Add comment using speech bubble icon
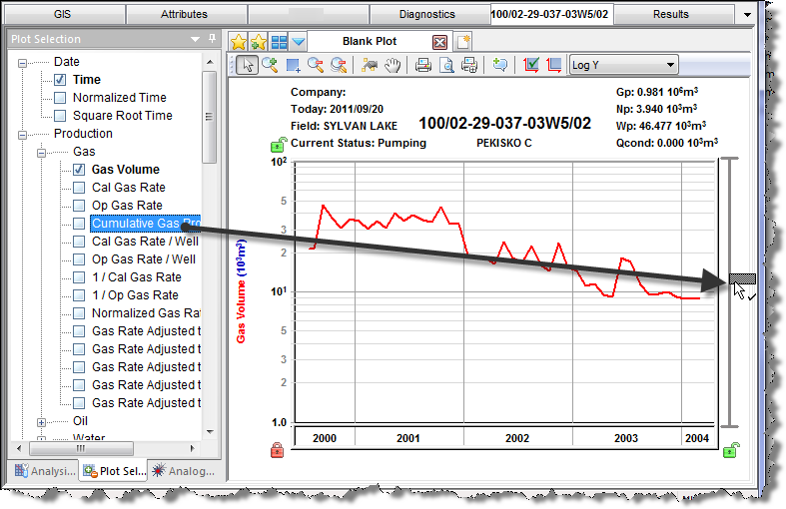786x509 pixels. tap(499, 66)
